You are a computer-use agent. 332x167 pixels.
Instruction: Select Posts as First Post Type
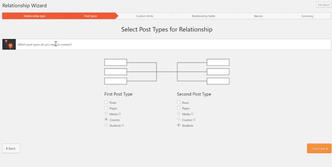pyautogui.click(x=106, y=102)
